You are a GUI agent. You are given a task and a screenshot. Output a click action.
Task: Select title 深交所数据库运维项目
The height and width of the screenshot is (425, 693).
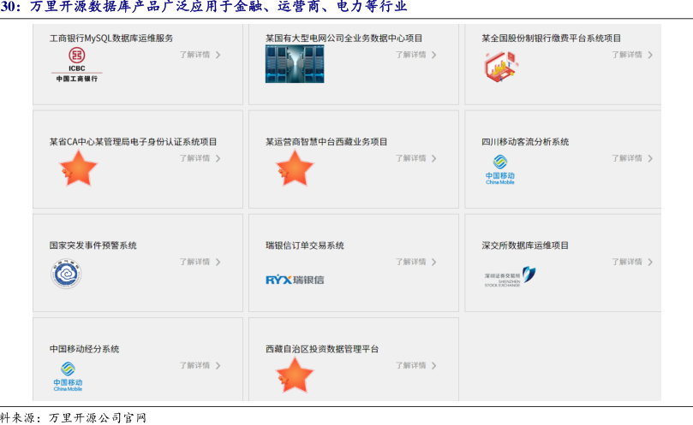525,245
